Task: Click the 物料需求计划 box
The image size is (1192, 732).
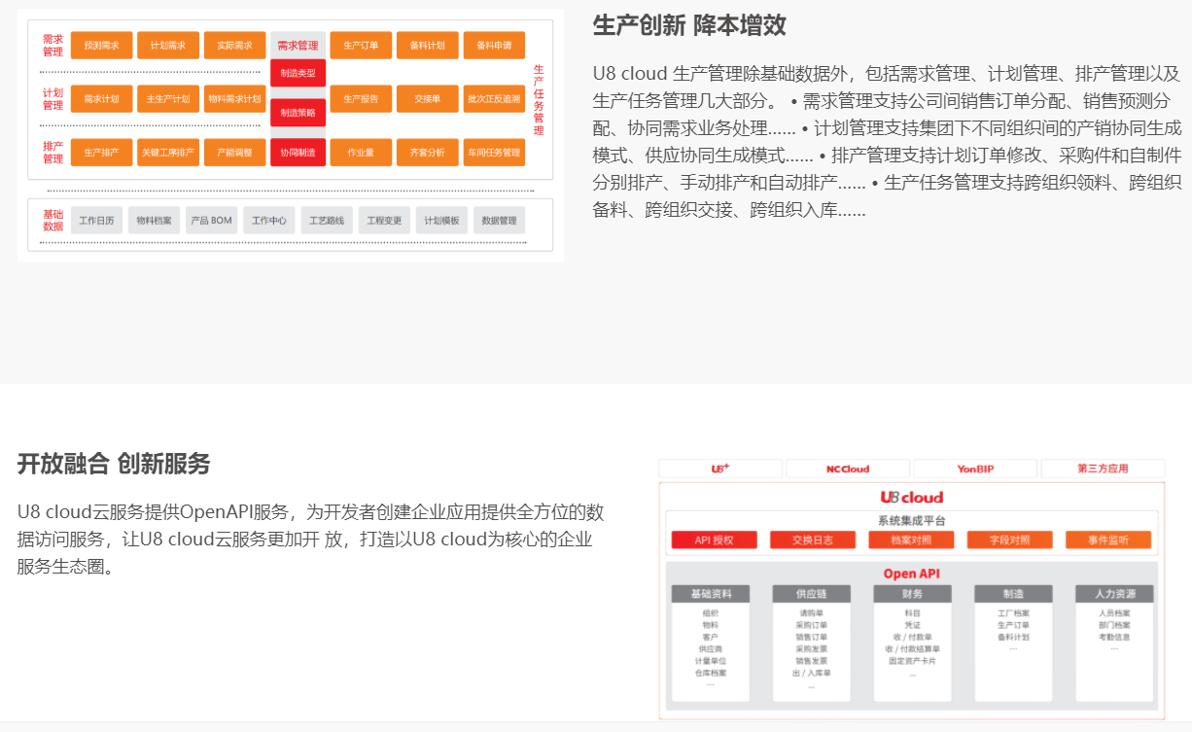Action: pyautogui.click(x=234, y=98)
